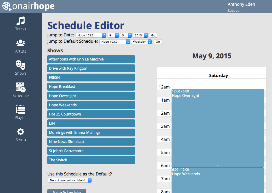This screenshot has width=272, height=193.
Task: Select the FRESH show
Action: [x=91, y=78]
